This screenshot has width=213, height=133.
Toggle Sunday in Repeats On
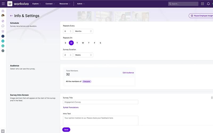click(65, 43)
